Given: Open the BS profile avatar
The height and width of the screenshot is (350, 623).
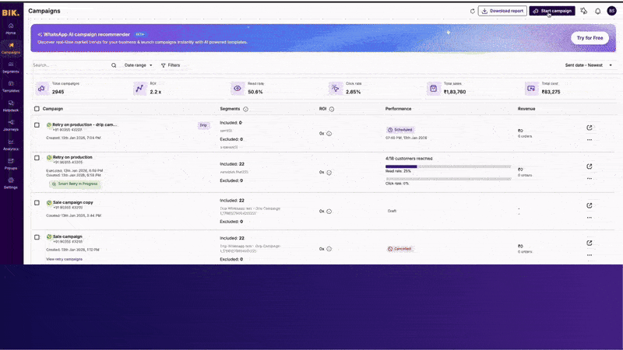Looking at the screenshot, I should coord(611,11).
